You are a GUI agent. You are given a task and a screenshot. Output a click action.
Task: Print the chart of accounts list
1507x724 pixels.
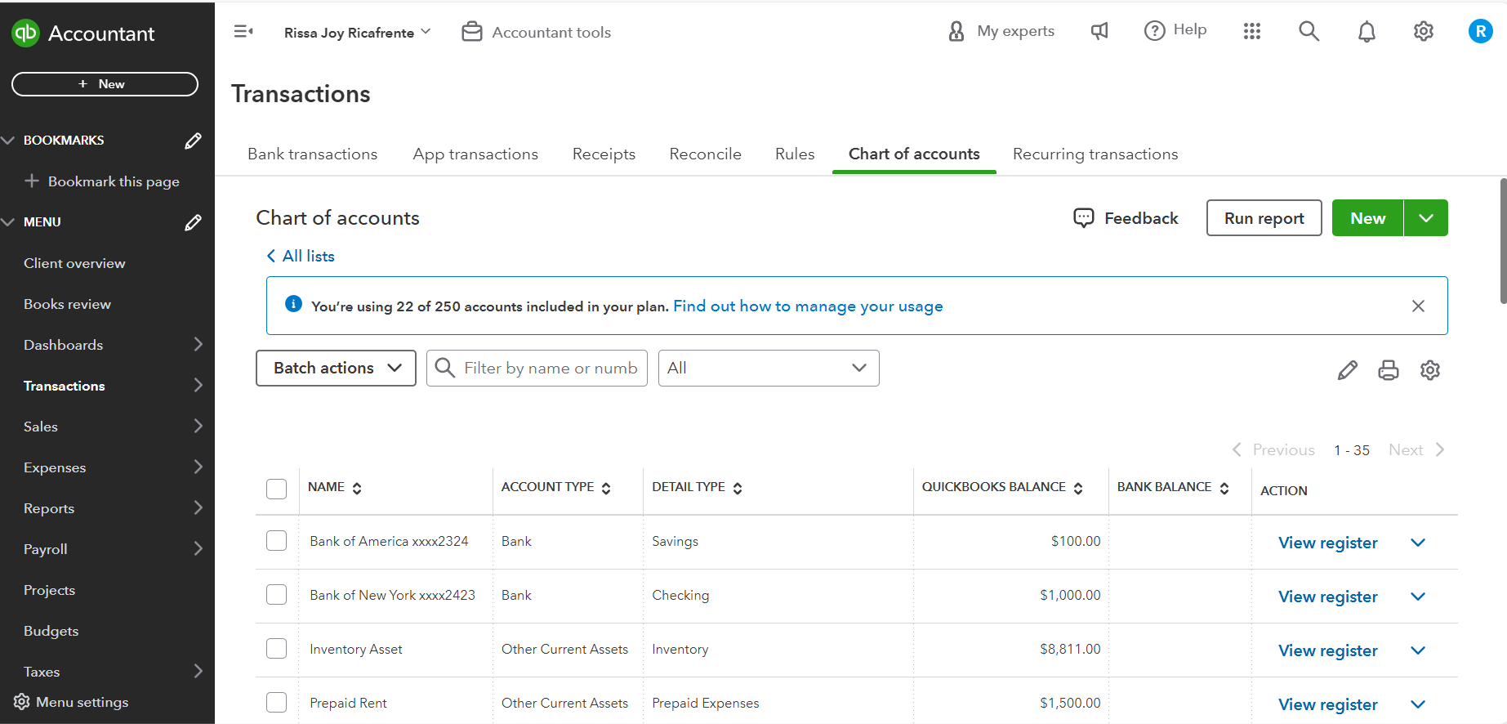pyautogui.click(x=1389, y=370)
